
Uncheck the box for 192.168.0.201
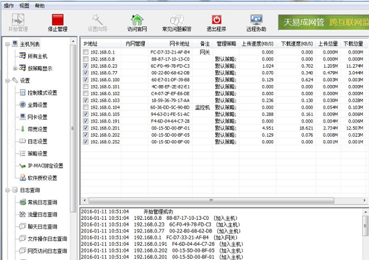(86, 128)
